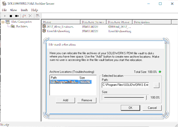Select the 2017_New_Features vault row
The image size is (178, 127).
tap(60, 27)
